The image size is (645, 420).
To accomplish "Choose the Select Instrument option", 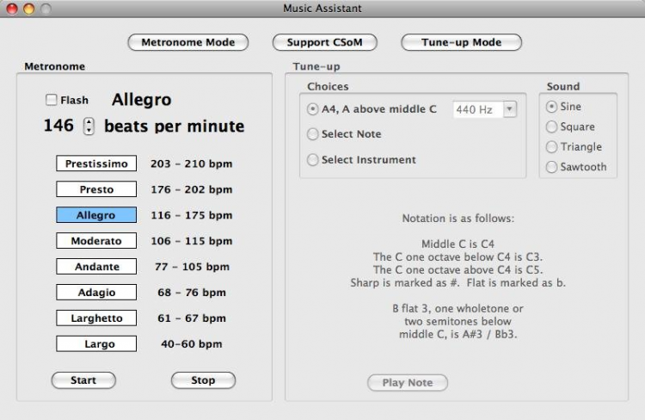I will click(x=314, y=160).
